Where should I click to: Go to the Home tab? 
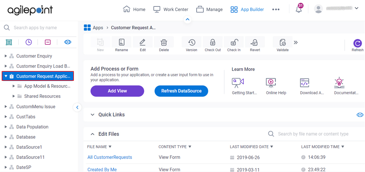134,9
